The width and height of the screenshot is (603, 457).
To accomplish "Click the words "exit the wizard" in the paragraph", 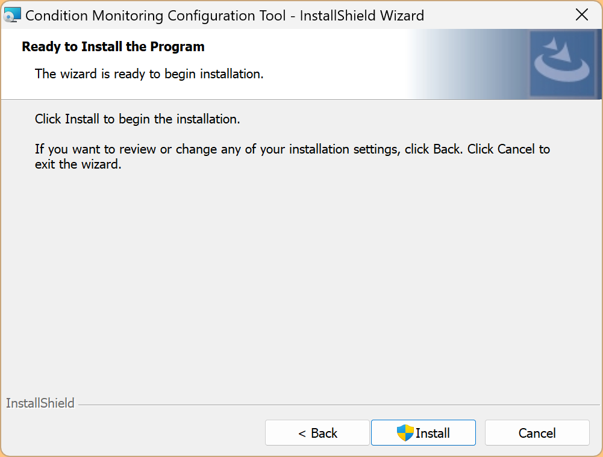I will pos(78,164).
